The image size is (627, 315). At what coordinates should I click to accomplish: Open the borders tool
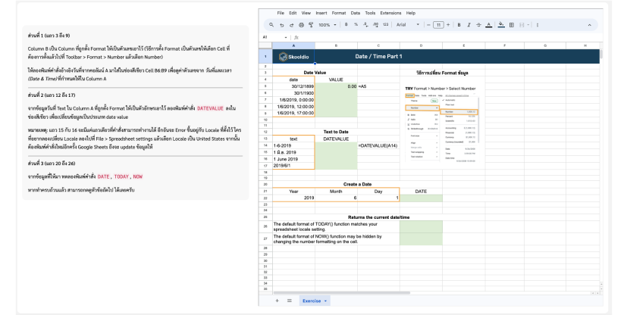[512, 25]
